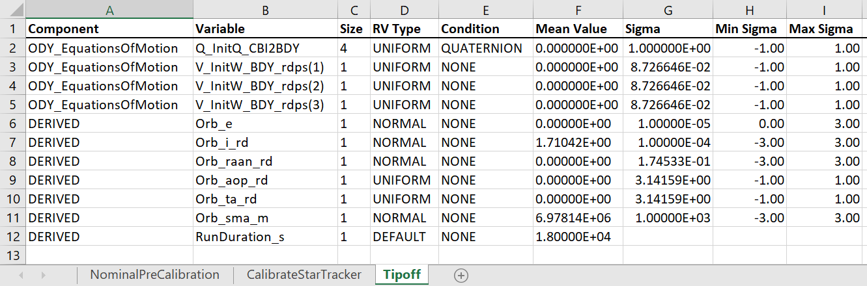This screenshot has width=867, height=286.
Task: Click the previous sheet navigation arrow
Action: (x=21, y=275)
